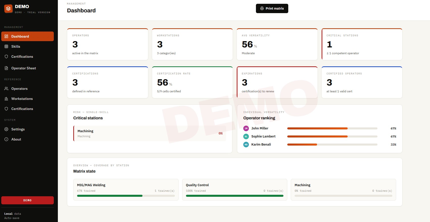Click the red DEMO button
The image size is (430, 222).
click(x=28, y=200)
